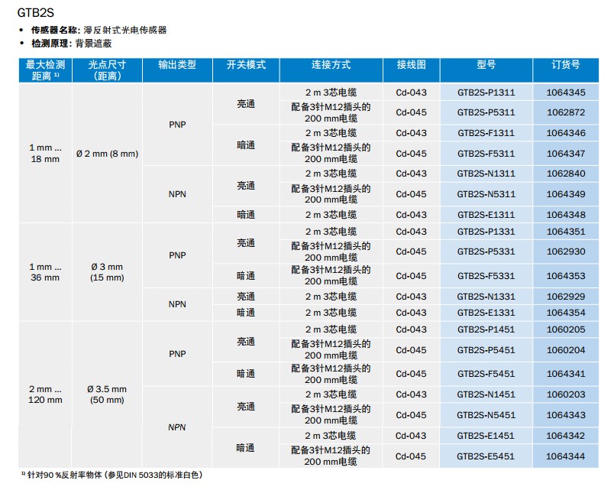Select model GTB2S-F1311
The width and height of the screenshot is (614, 490).
486,133
